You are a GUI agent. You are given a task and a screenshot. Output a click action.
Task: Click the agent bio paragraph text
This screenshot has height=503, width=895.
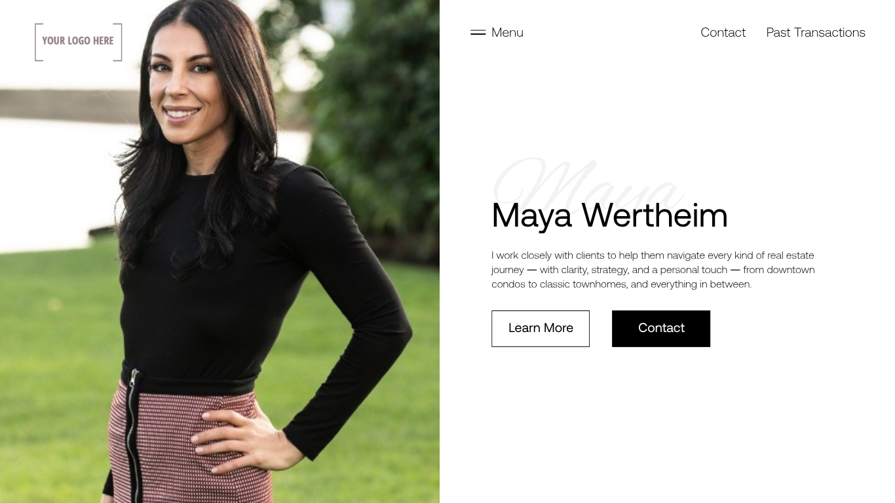[x=653, y=270]
